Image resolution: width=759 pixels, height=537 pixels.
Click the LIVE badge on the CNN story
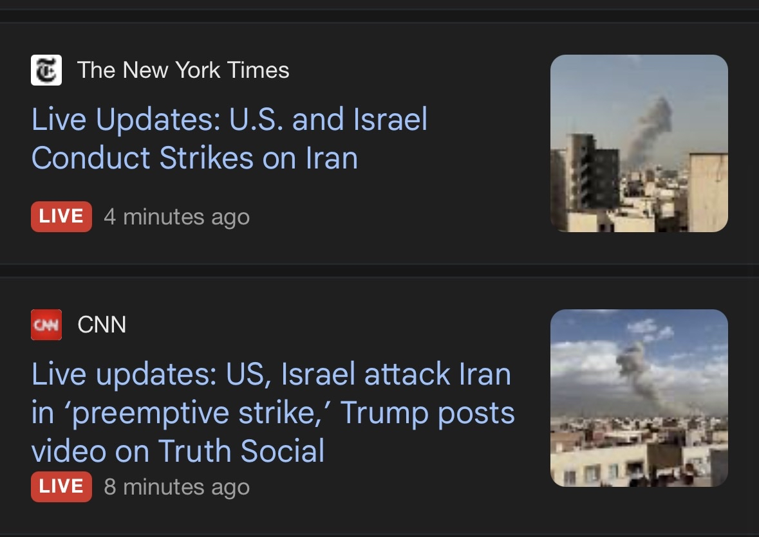point(61,487)
